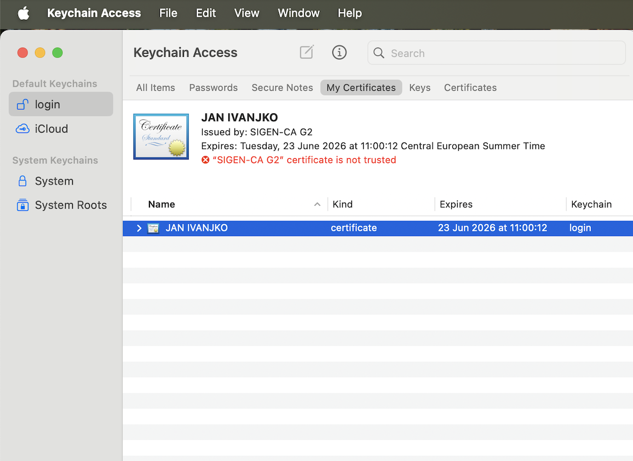Open the System Roots keychain
The image size is (633, 461).
(70, 205)
